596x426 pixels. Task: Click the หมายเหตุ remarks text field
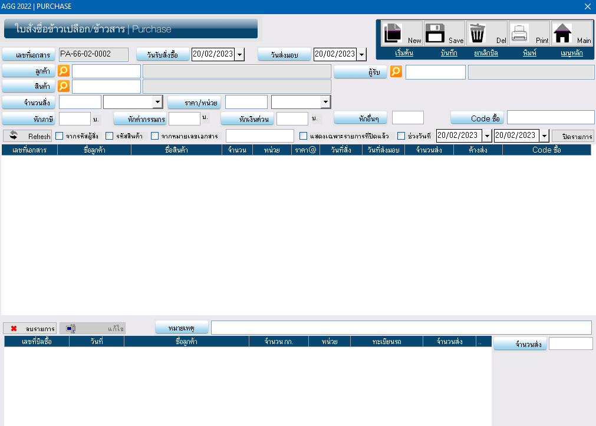pyautogui.click(x=401, y=328)
